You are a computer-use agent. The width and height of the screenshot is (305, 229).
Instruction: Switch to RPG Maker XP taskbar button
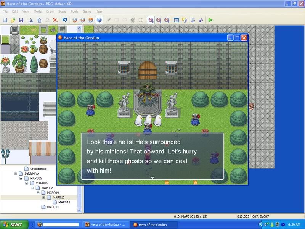click(106, 225)
